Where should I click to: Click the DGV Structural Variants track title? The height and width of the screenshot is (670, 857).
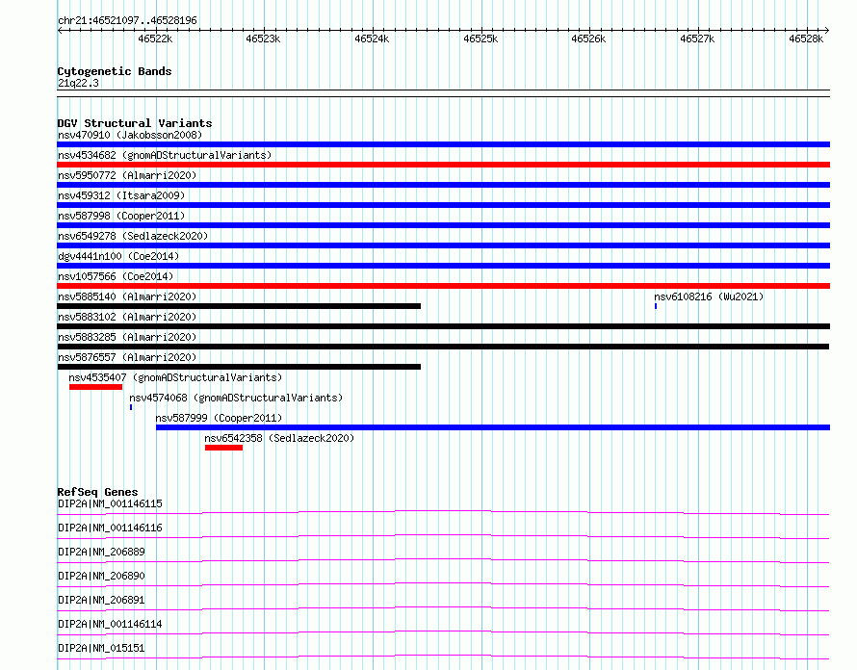[x=135, y=123]
